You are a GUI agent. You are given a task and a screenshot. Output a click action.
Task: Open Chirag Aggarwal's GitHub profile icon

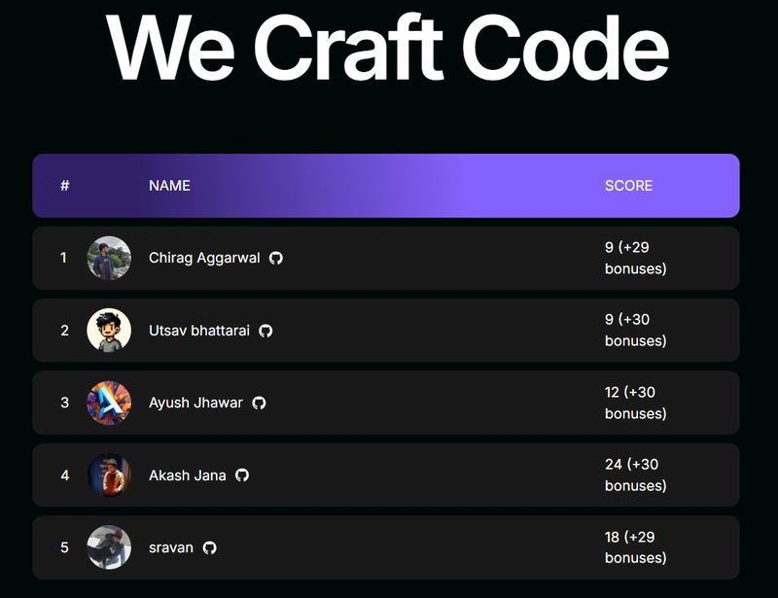276,259
